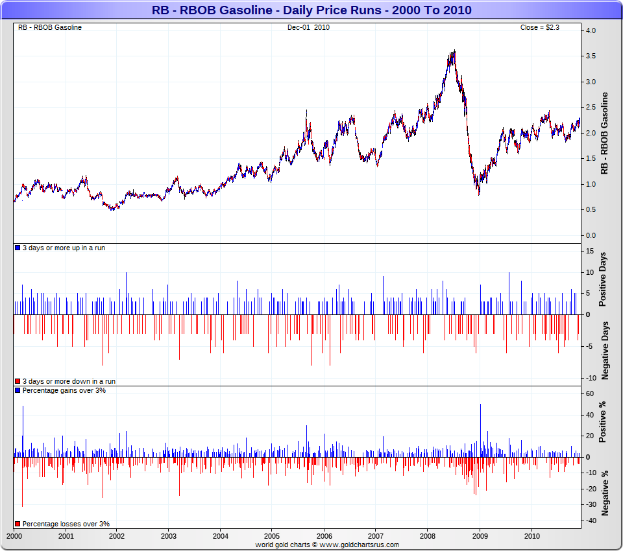Click the 2004 year label on the x-axis

[x=221, y=536]
